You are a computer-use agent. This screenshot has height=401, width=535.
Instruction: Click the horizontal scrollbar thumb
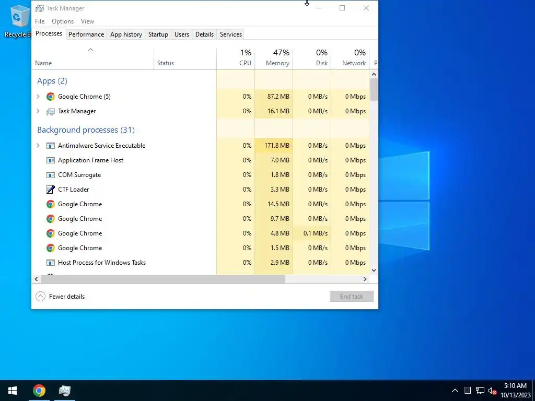163,279
